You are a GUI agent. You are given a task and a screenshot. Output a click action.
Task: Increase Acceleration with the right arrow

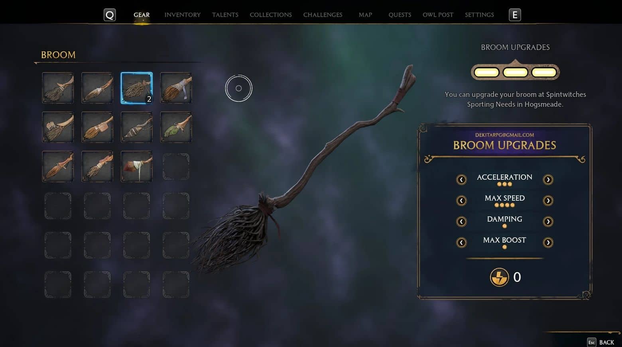pos(548,180)
